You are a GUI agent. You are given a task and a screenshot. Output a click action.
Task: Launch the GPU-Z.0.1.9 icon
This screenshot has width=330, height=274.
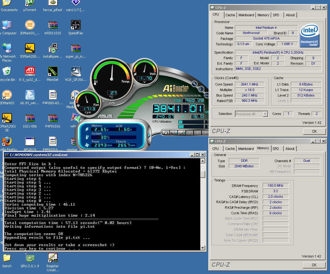pyautogui.click(x=30, y=261)
